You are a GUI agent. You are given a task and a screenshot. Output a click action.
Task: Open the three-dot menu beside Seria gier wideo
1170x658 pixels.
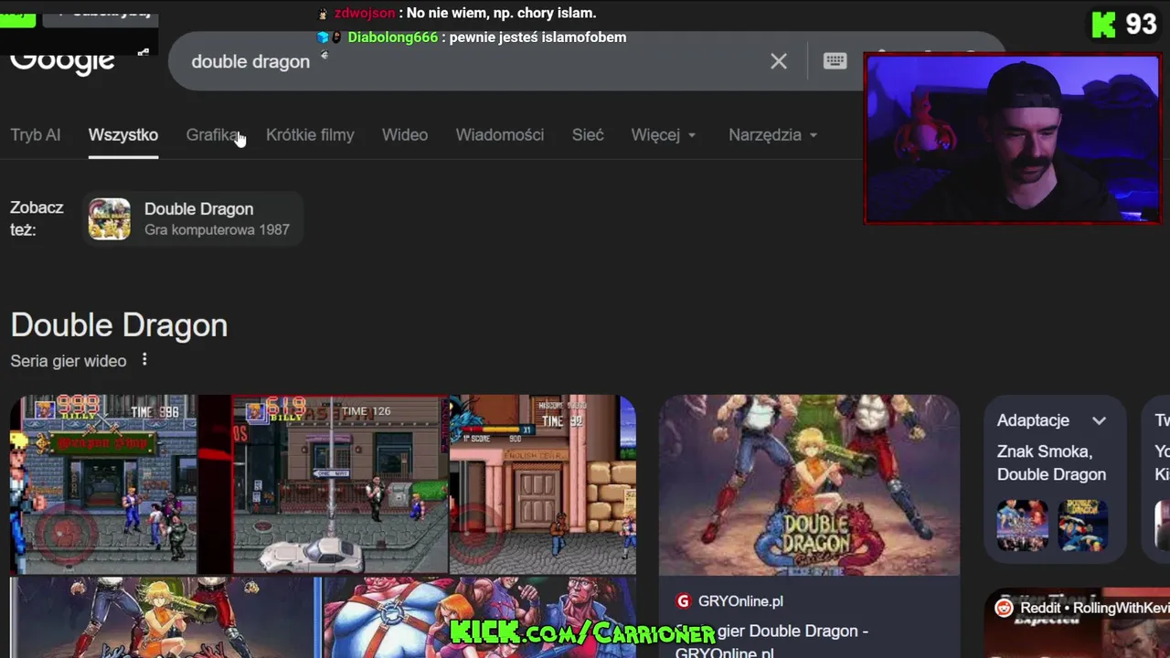pos(144,360)
